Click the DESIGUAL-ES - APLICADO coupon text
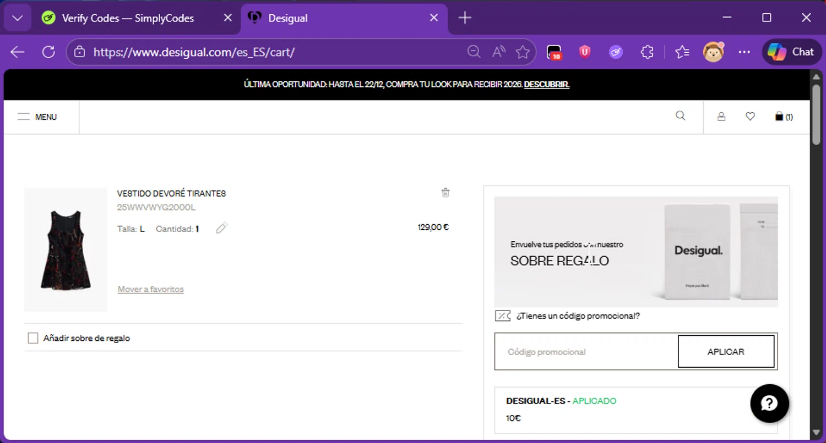Viewport: 826px width, 443px height. click(561, 401)
